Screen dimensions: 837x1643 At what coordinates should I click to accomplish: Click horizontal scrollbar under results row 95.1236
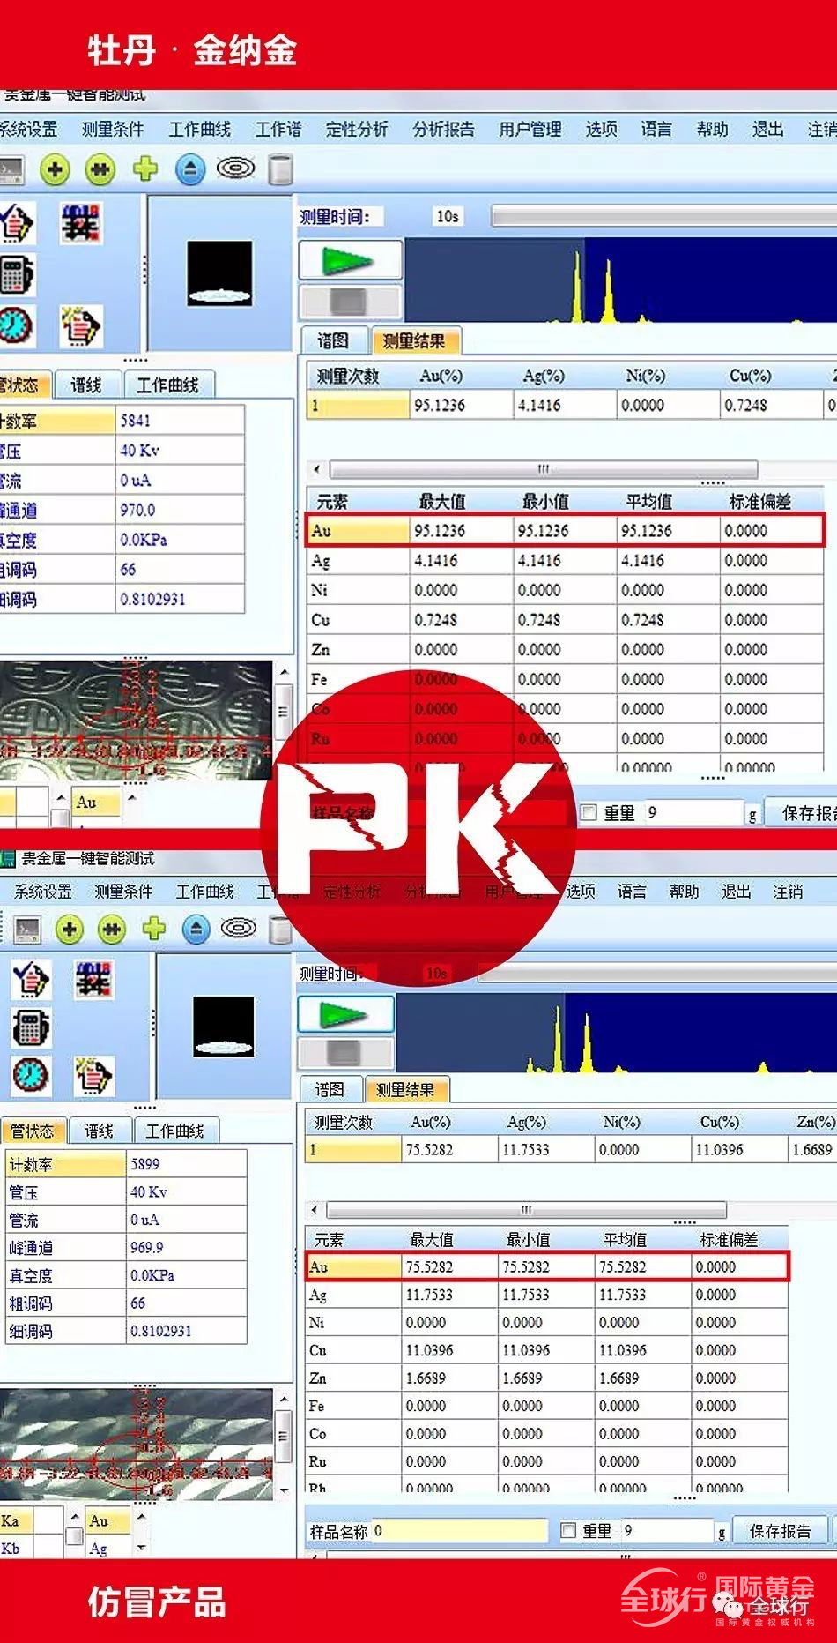pyautogui.click(x=544, y=469)
